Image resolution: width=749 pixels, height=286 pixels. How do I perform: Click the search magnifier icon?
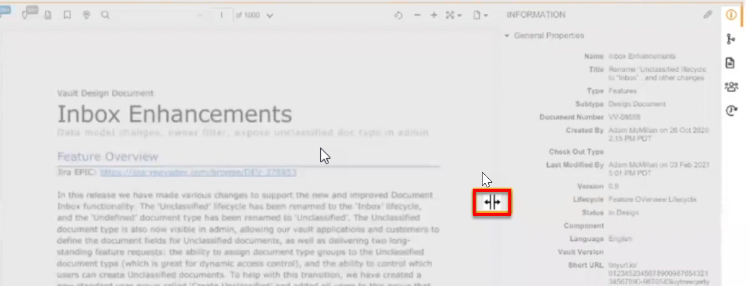[105, 15]
